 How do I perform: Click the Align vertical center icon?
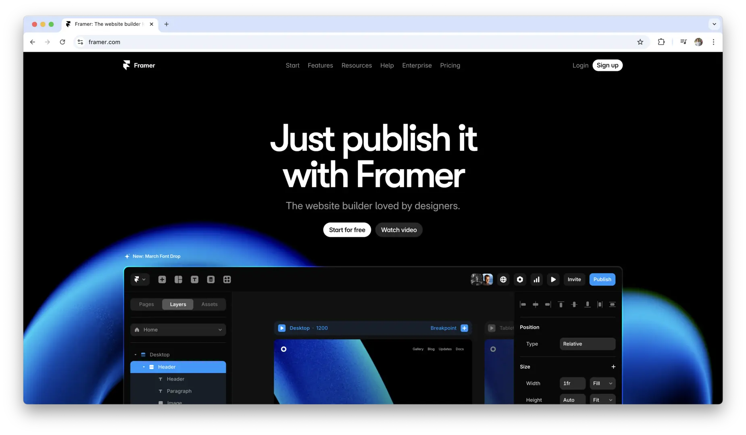574,304
